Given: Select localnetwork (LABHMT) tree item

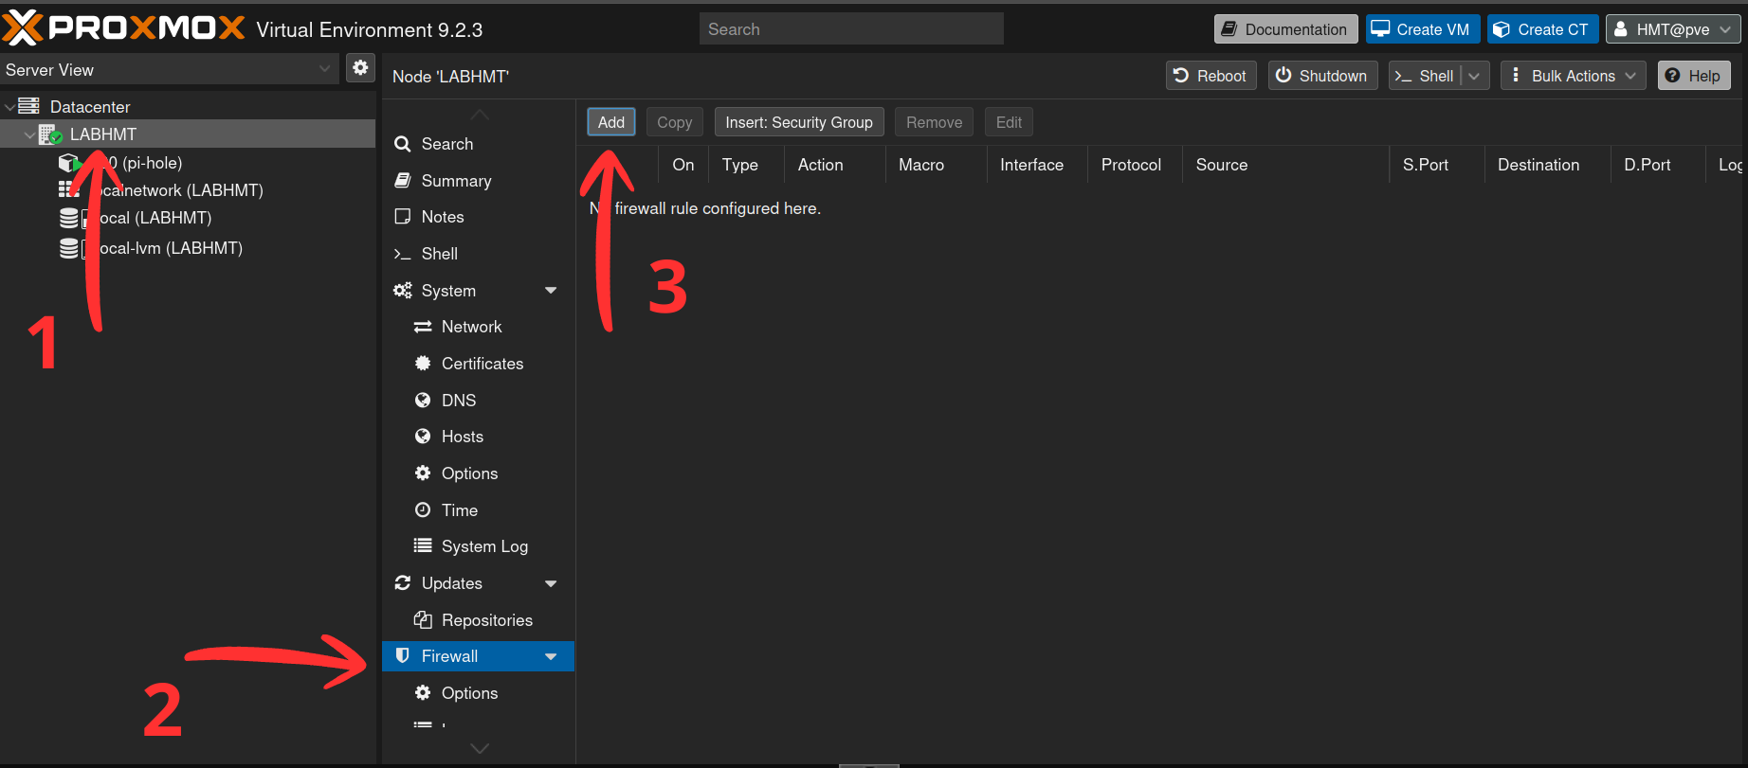Looking at the screenshot, I should coord(188,190).
